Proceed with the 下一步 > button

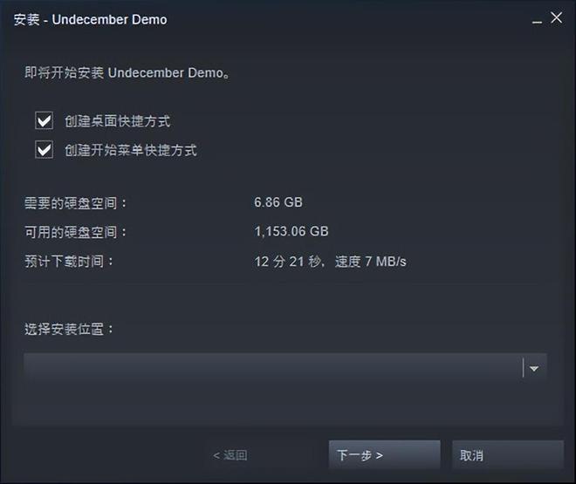tap(385, 455)
